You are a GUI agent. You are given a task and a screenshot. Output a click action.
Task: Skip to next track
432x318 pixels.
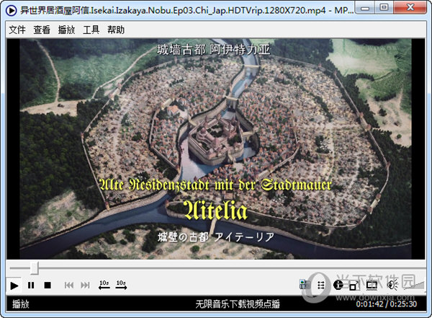85,285
